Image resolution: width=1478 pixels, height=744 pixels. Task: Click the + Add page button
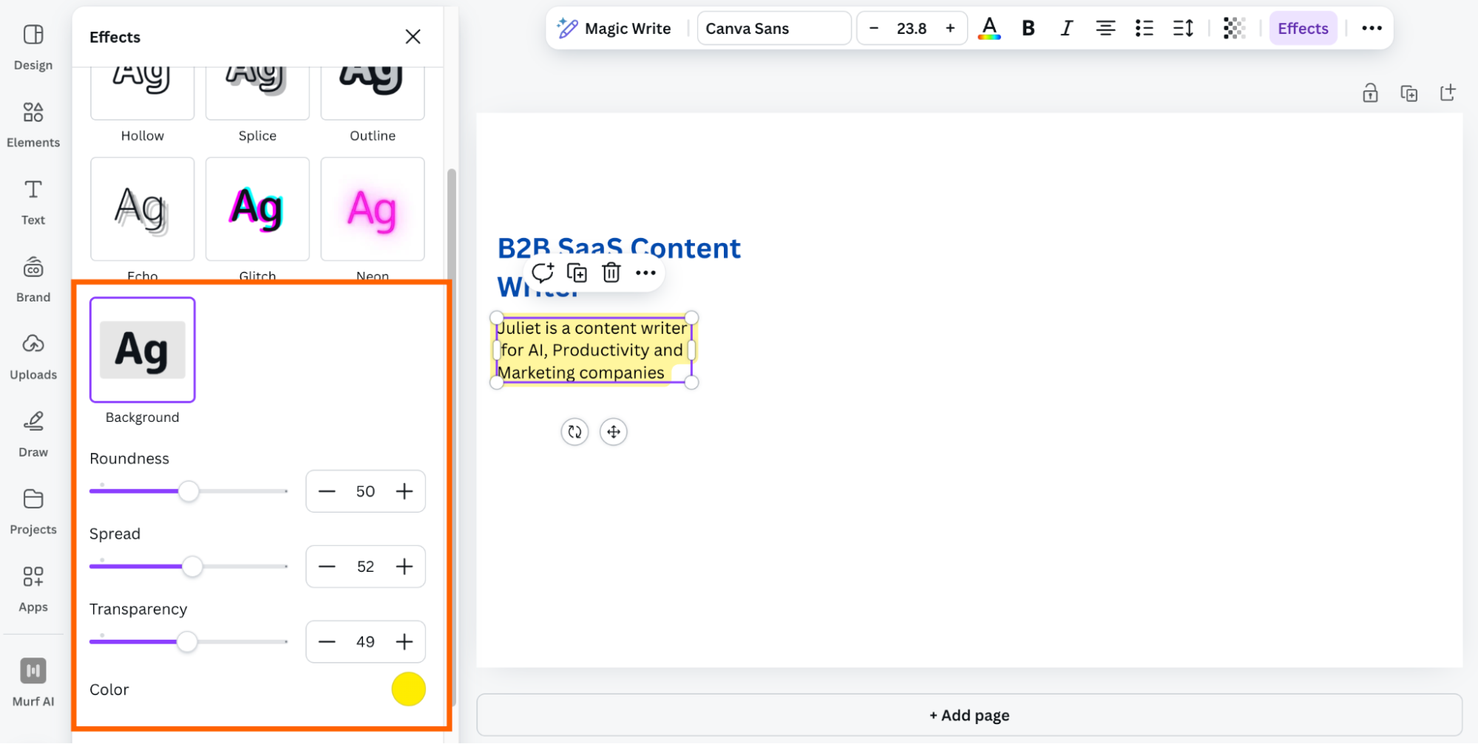pos(969,715)
